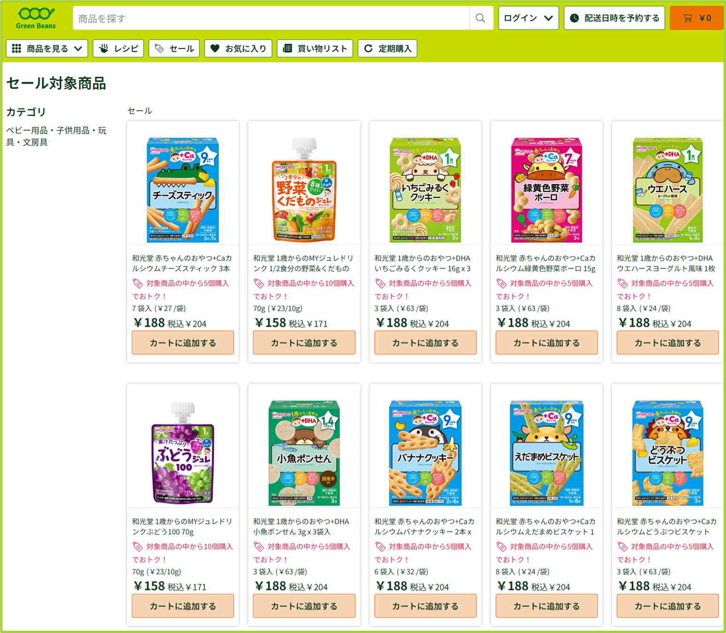Viewport: 726px width, 633px height.
Task: Open お気に入り with the heart icon
Action: (x=238, y=48)
